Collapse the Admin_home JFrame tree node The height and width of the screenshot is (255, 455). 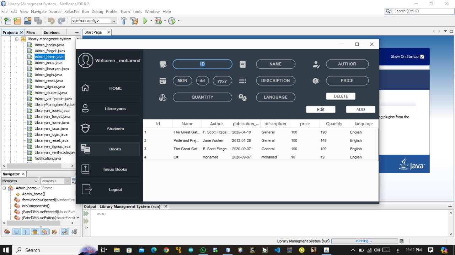point(4,188)
